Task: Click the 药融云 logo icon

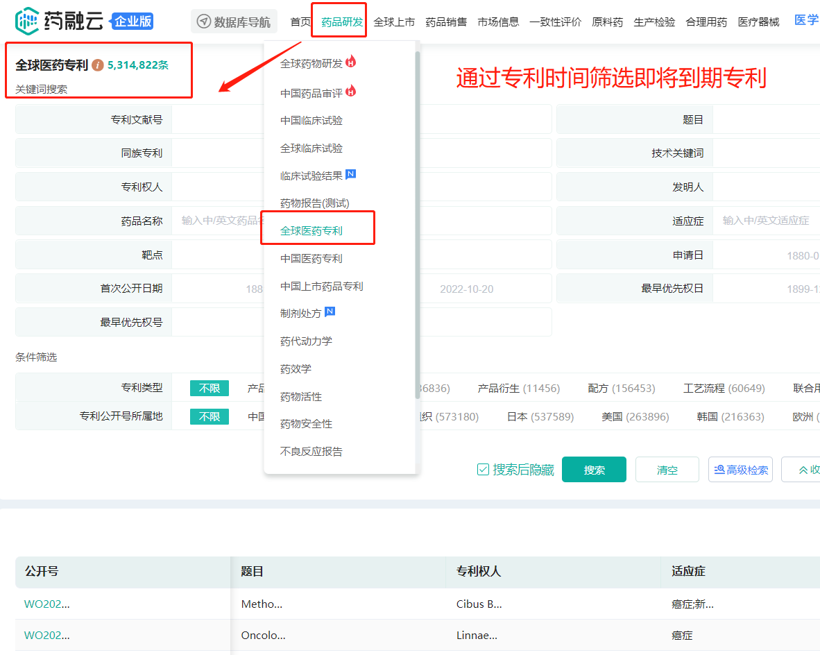Action: point(28,21)
